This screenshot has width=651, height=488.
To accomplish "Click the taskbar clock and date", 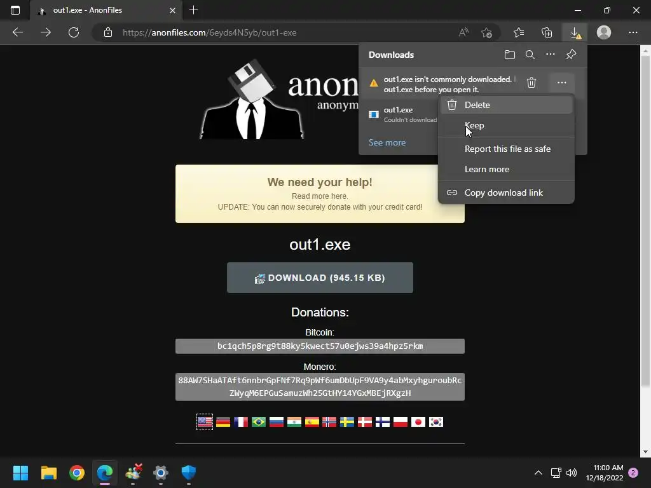I will click(605, 473).
